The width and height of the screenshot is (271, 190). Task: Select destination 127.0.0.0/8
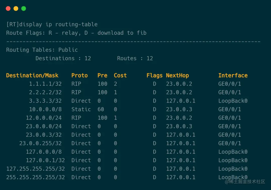click(x=44, y=152)
